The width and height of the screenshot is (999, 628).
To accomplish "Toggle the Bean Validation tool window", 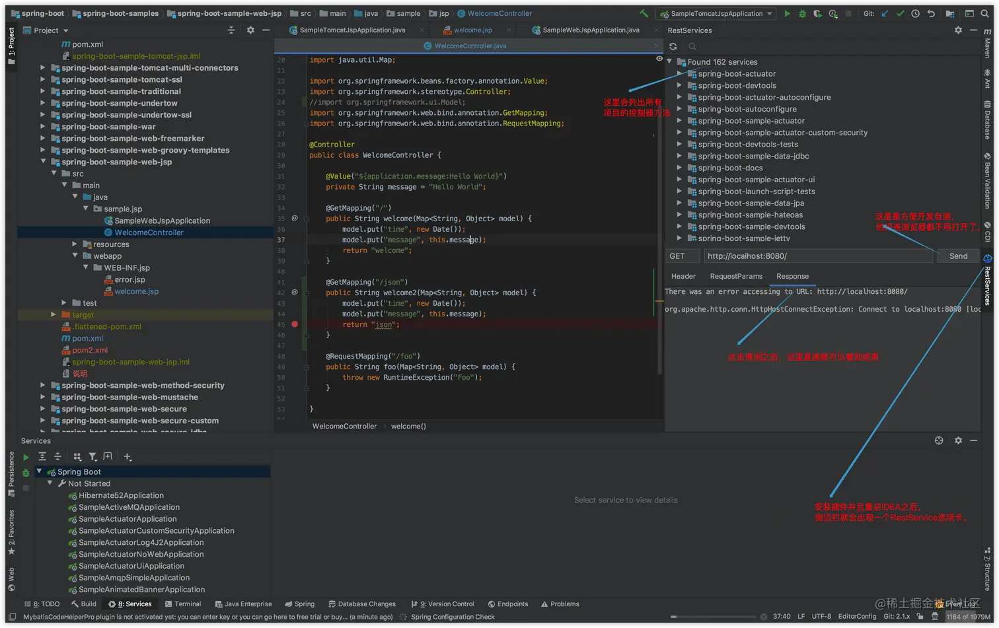I will pyautogui.click(x=987, y=182).
